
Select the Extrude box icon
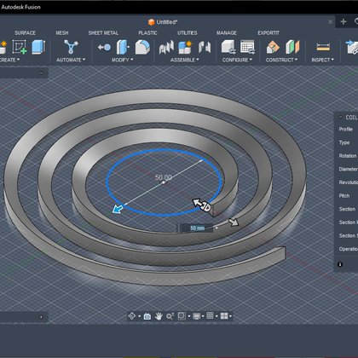(38, 47)
